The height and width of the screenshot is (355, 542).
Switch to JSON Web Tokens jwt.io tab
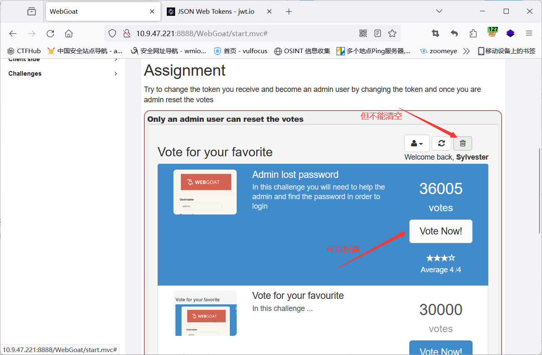[220, 12]
